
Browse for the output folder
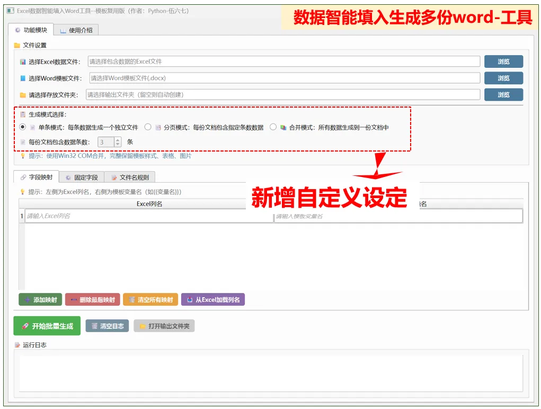[x=503, y=94]
